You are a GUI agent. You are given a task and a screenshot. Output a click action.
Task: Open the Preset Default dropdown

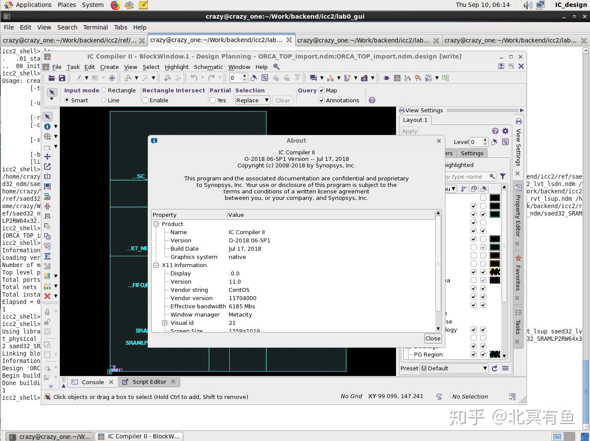point(454,368)
